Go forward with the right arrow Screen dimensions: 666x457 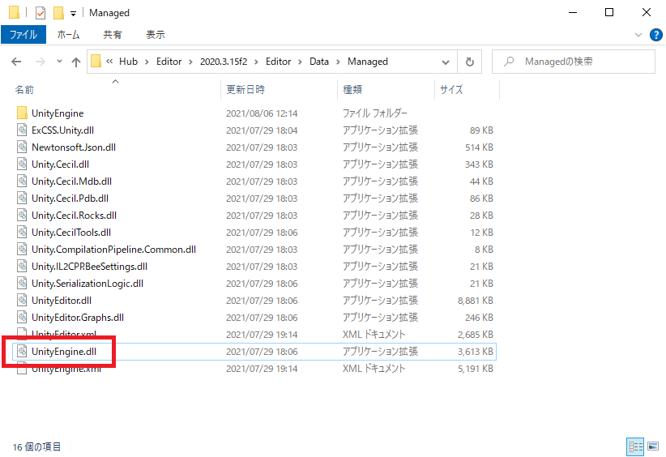tap(40, 62)
